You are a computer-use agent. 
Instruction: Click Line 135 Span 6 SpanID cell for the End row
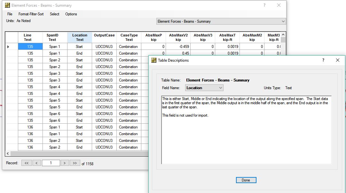coord(55,120)
